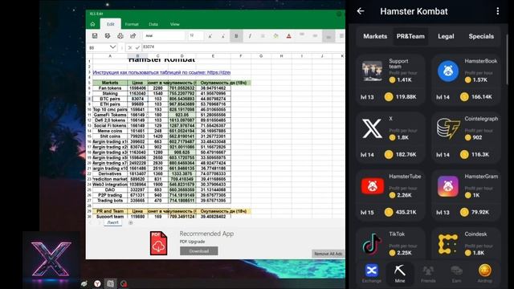Viewport: 514px width, 289px height.
Task: Click the formula bar showing 83074
Action: (243, 47)
